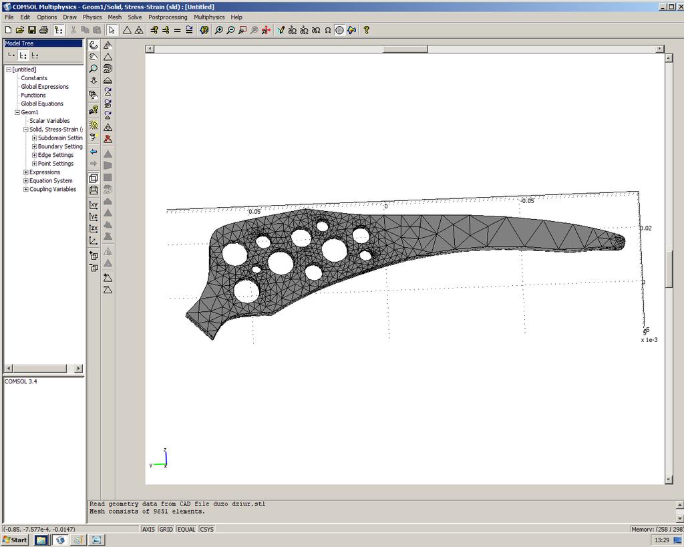Switch to the yz-plane view
Image resolution: width=684 pixels, height=547 pixels.
[x=94, y=216]
